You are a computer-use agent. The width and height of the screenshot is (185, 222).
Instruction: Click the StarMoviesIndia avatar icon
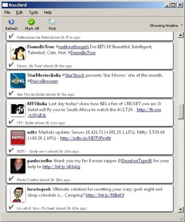pos(18,81)
